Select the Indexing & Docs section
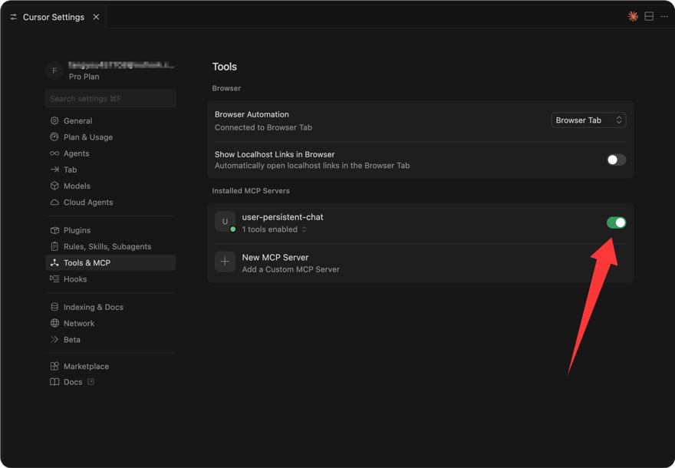The image size is (675, 468). pyautogui.click(x=93, y=307)
